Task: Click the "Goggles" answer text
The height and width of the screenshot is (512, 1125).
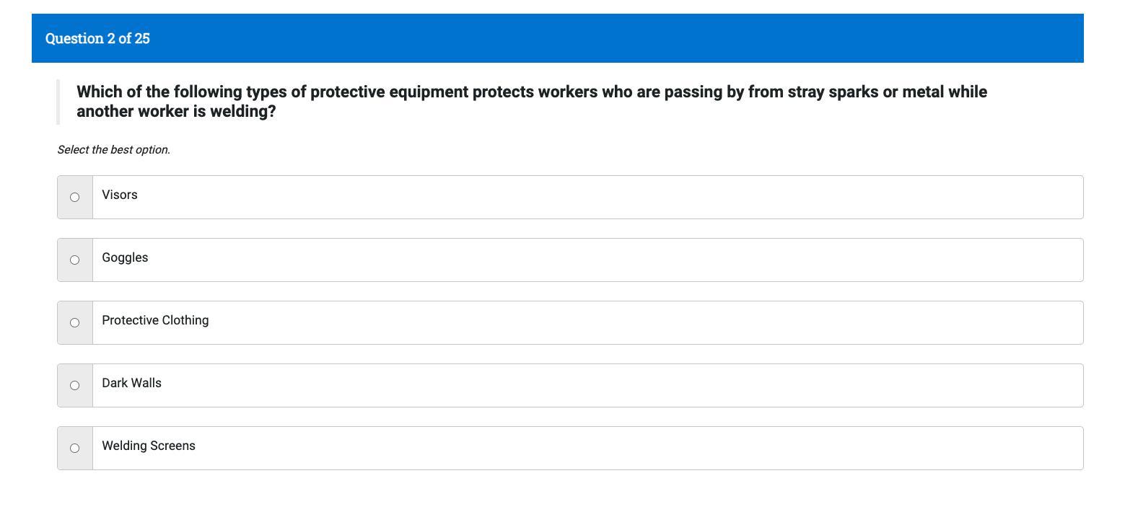Action: coord(125,257)
